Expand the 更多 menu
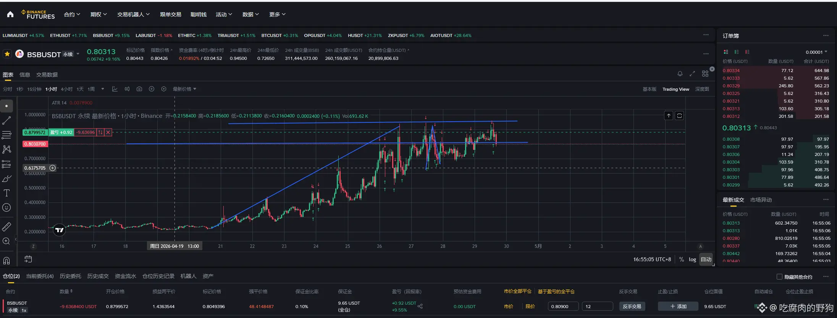This screenshot has width=837, height=318. point(277,14)
